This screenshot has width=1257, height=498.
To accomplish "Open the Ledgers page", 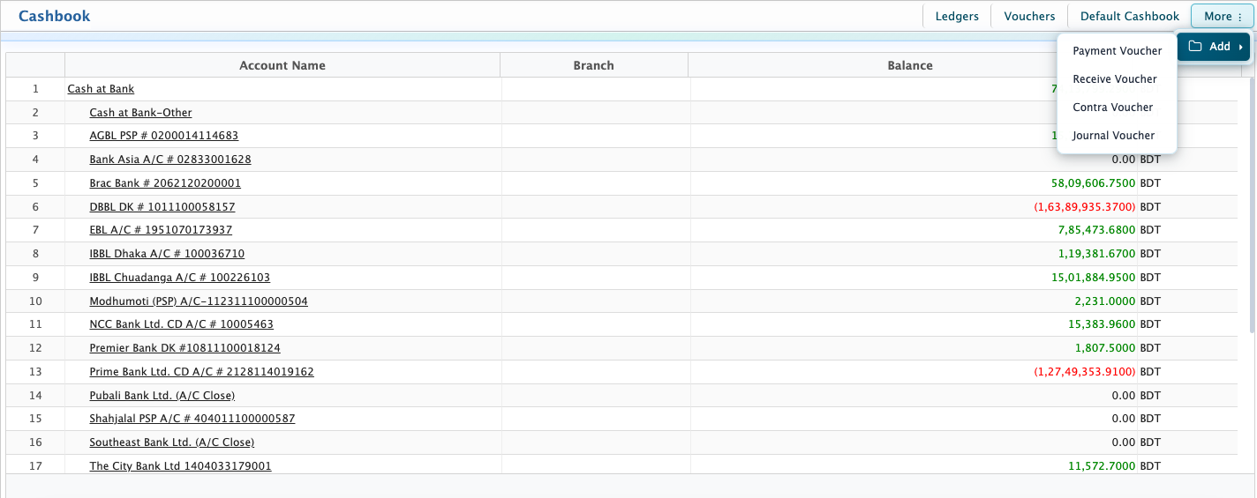I will click(957, 16).
